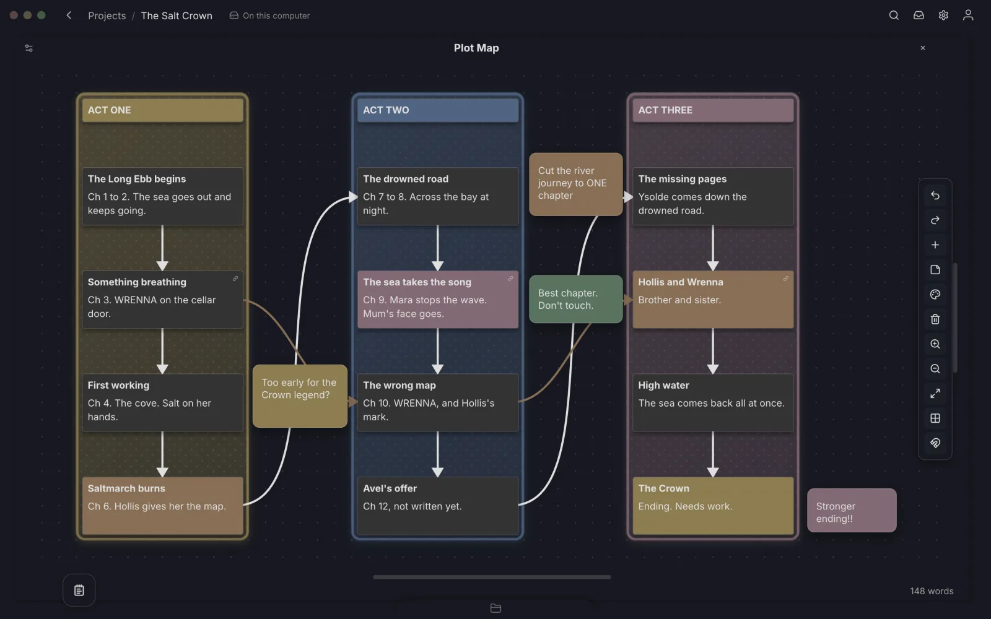The width and height of the screenshot is (991, 619).
Task: Click The Salt Crown breadcrumb title
Action: [x=177, y=16]
